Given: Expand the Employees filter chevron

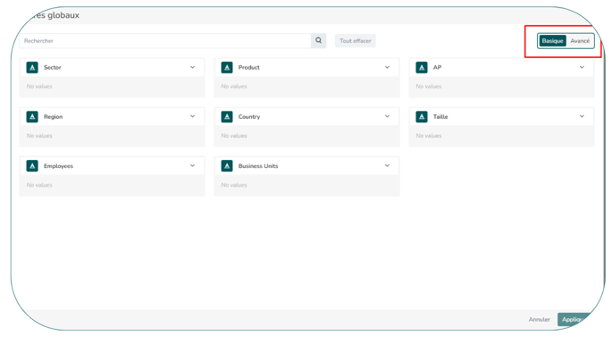Looking at the screenshot, I should point(192,165).
